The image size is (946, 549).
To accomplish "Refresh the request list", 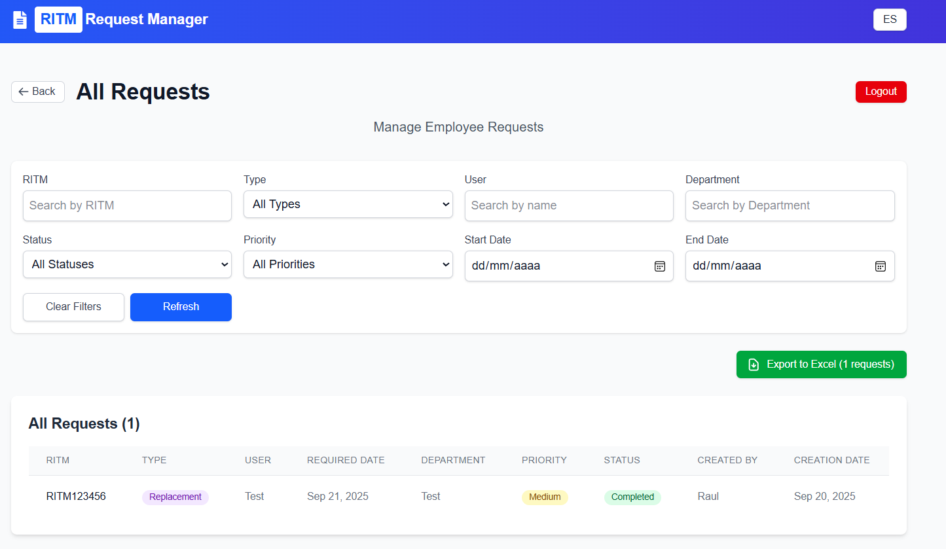I will point(181,307).
